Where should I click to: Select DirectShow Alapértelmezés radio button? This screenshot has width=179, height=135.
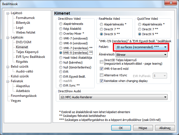61,24
